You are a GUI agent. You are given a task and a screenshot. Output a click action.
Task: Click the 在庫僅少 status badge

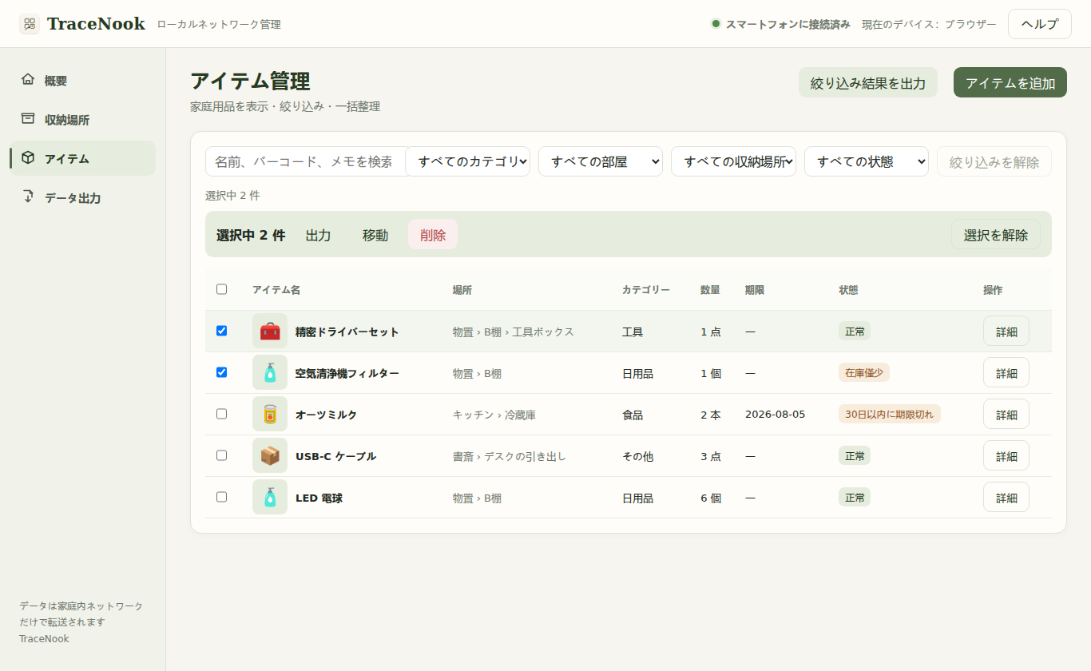(864, 372)
